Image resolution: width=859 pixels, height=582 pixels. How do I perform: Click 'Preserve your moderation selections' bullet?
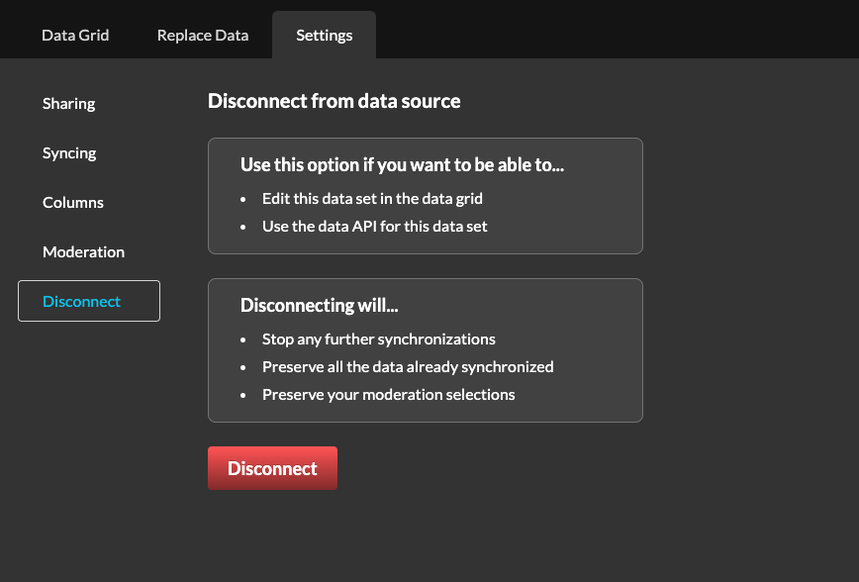coord(388,394)
